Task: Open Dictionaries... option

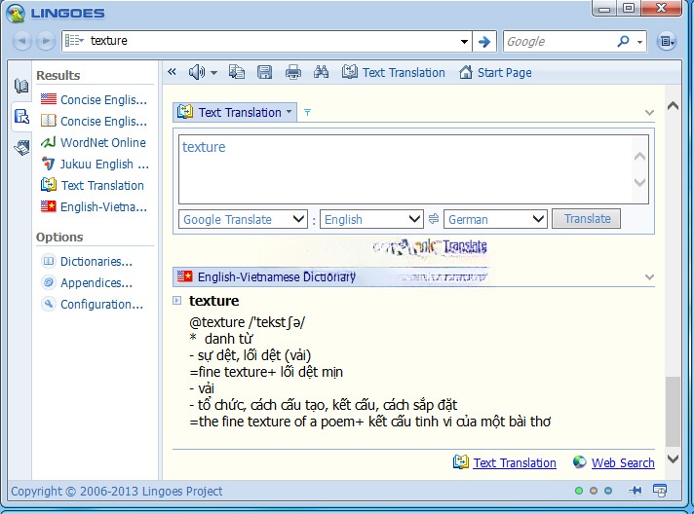Action: pyautogui.click(x=87, y=261)
